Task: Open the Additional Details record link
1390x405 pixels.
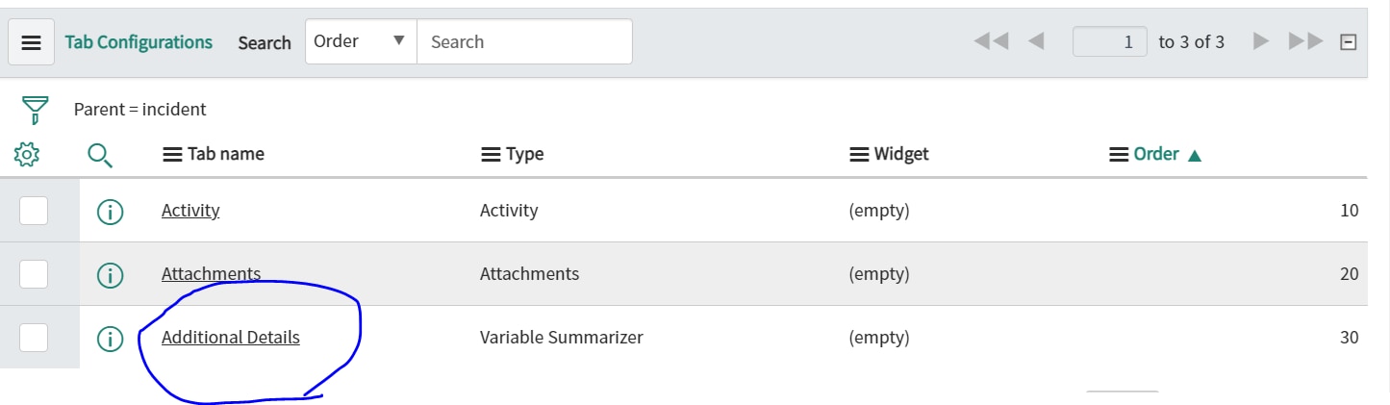Action: (231, 338)
